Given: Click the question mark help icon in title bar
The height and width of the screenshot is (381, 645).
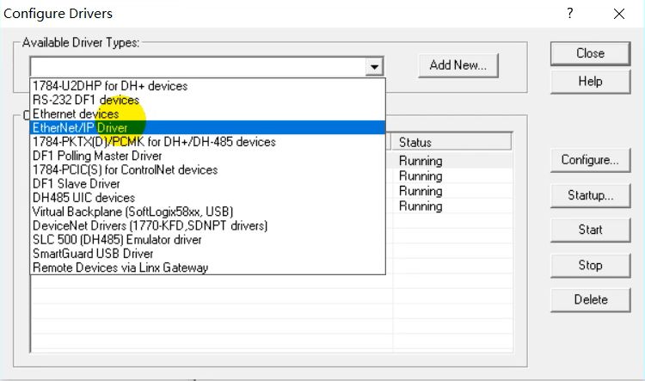Looking at the screenshot, I should point(569,14).
